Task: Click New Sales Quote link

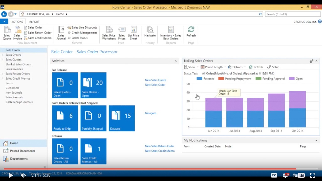Action: click(x=156, y=80)
